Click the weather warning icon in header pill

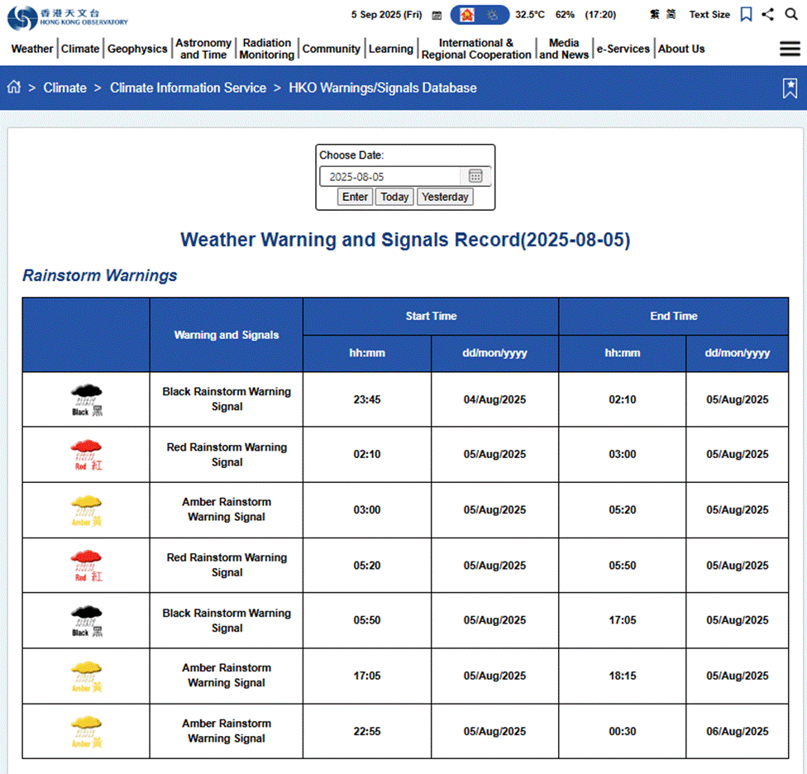(x=467, y=15)
